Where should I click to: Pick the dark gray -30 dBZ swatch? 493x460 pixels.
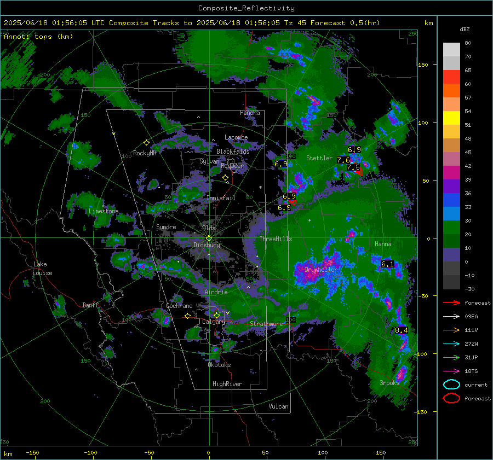[451, 282]
